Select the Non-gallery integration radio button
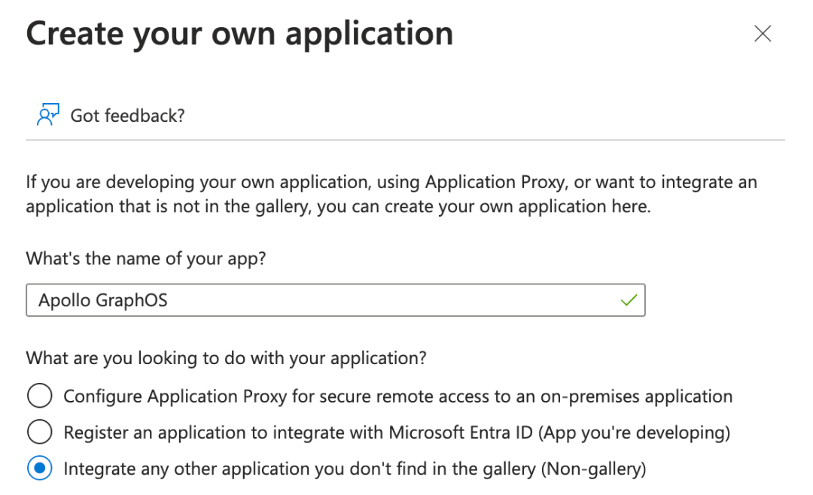 click(39, 469)
